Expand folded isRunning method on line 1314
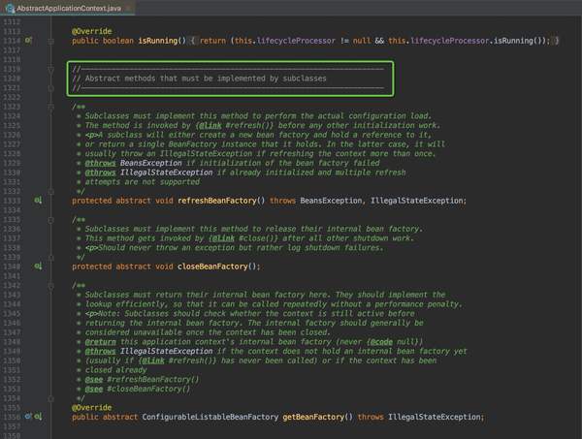Screen dimensions: 582x439 (51, 41)
